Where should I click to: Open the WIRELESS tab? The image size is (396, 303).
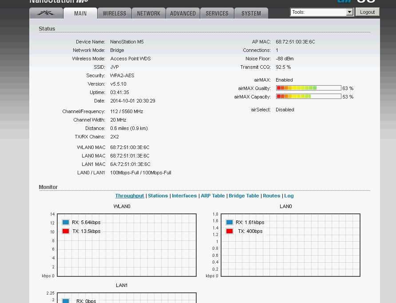115,13
